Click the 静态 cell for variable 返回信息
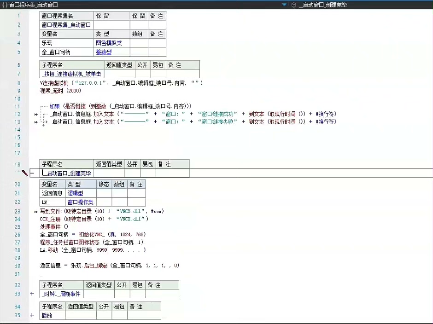 pyautogui.click(x=104, y=193)
